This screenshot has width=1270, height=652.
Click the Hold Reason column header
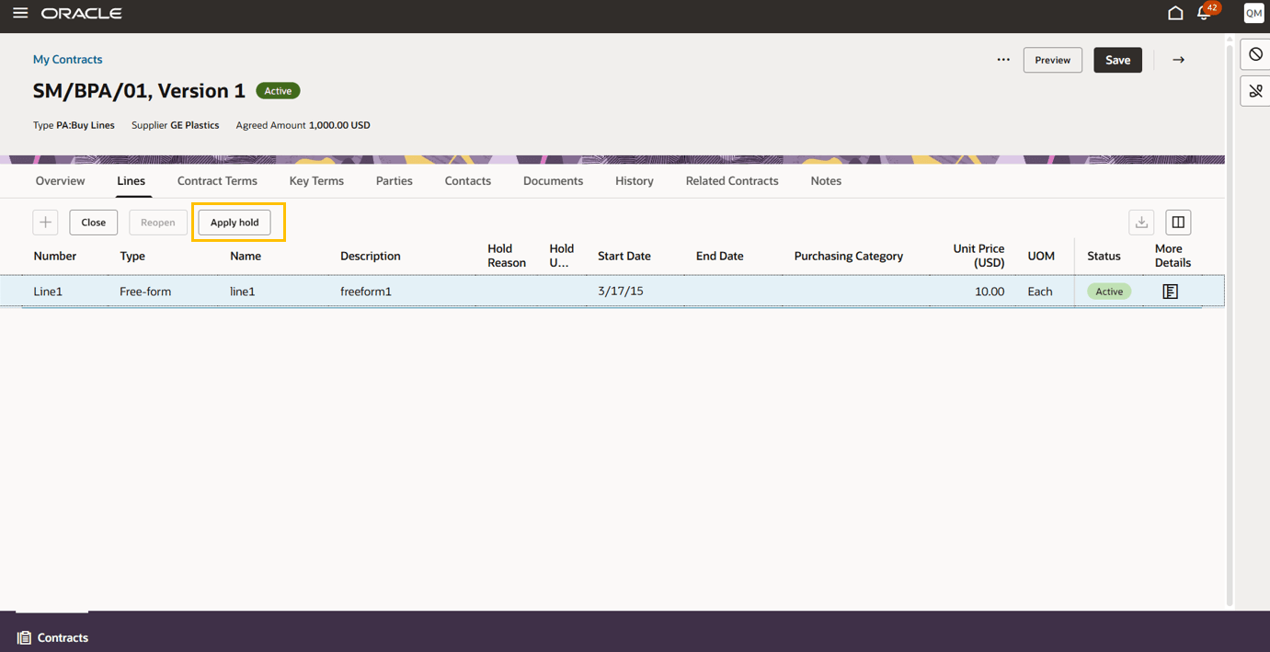pos(507,256)
